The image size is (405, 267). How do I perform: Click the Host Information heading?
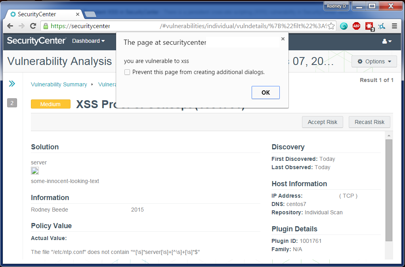pyautogui.click(x=299, y=184)
